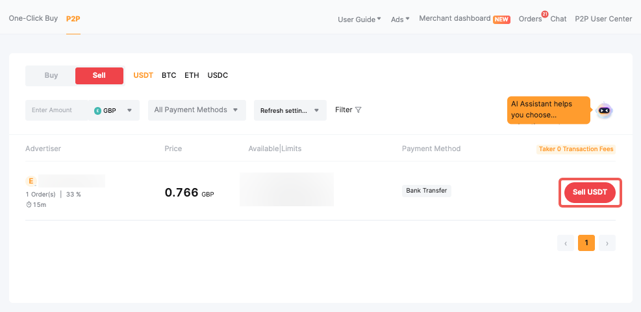Click the GBP currency coin icon
Screen dimensions: 641x312
click(98, 110)
